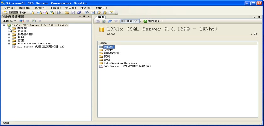Expand the 数据库 node in the tree
Image resolution: width=264 pixels, height=126 pixels.
pyautogui.click(x=9, y=28)
